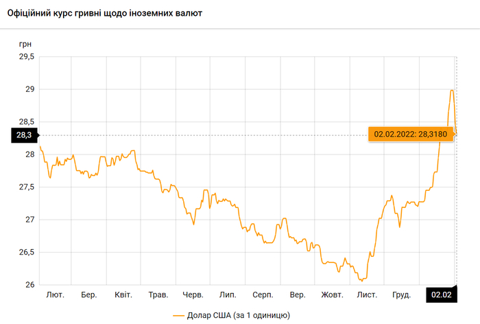The height and width of the screenshot is (324, 480).
Task: Pick the Лип. month label
Action: pos(228,295)
